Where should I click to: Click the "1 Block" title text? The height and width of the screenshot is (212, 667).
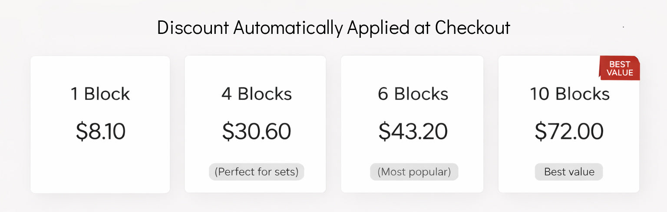click(x=100, y=94)
